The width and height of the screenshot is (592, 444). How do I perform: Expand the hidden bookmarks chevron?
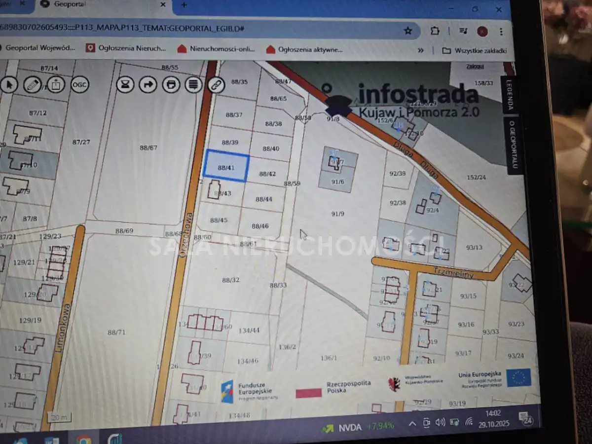(x=420, y=50)
